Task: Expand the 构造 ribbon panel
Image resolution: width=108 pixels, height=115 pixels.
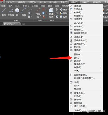Action: tap(40, 20)
